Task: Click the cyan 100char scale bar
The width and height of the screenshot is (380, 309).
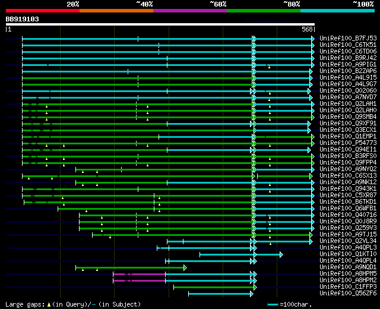Action: 273,304
